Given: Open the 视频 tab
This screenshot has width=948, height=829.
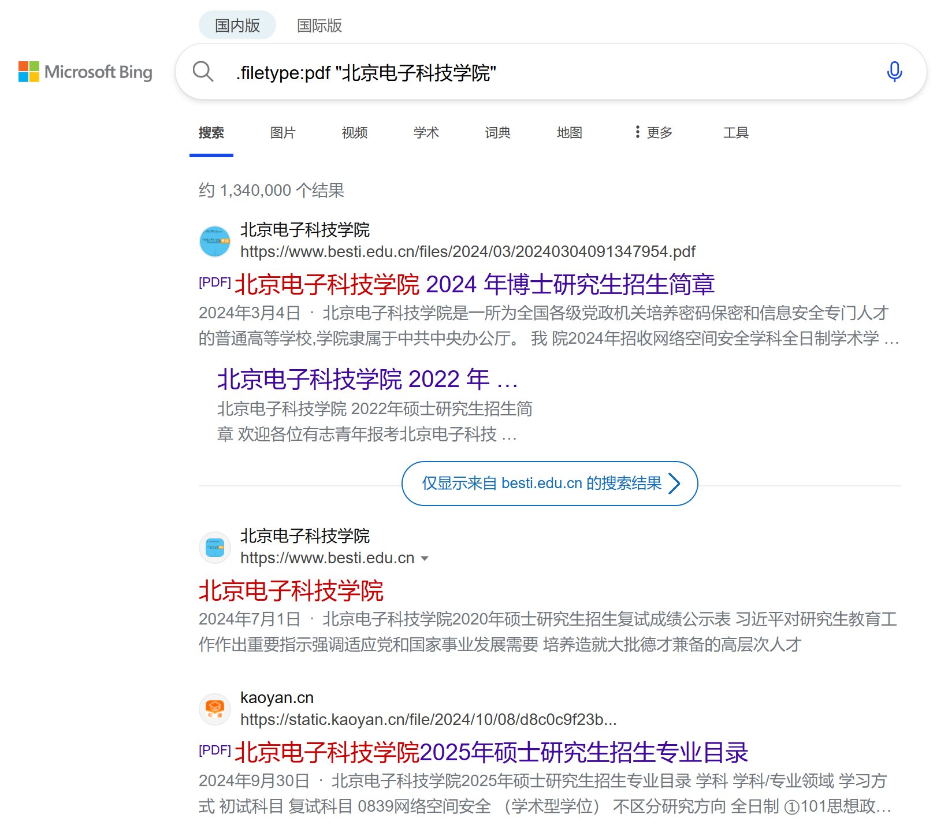Looking at the screenshot, I should (355, 133).
